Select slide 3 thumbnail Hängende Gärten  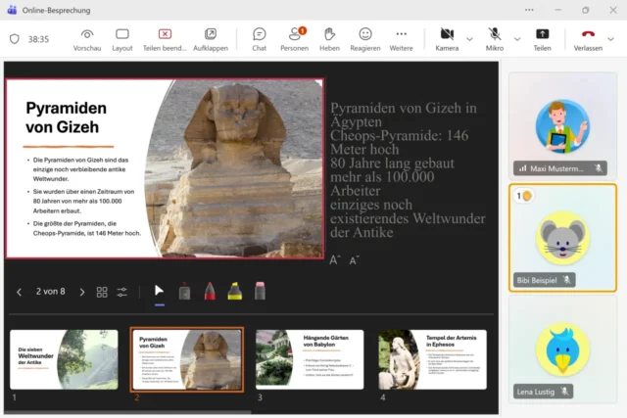coord(310,359)
